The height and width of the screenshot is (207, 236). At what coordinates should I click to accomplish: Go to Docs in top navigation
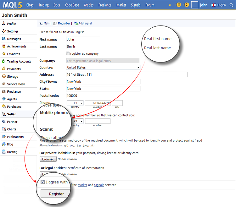[57, 5]
